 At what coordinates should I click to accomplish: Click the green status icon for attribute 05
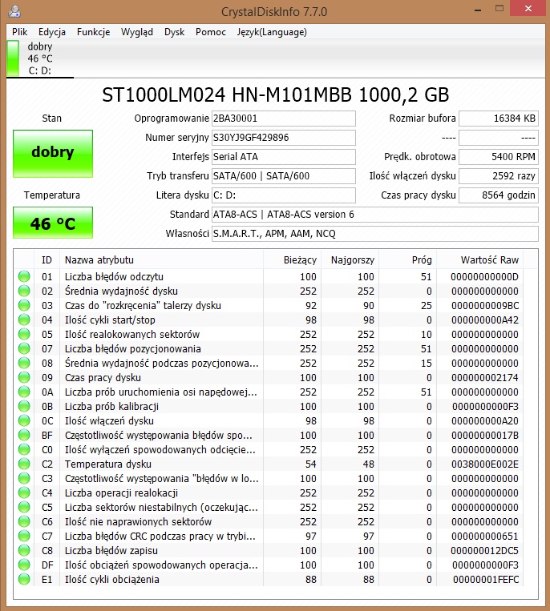[x=24, y=335]
